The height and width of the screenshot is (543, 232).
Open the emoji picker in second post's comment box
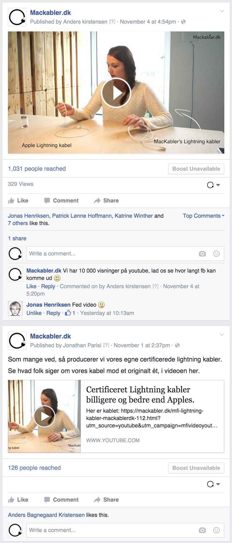pyautogui.click(x=216, y=530)
